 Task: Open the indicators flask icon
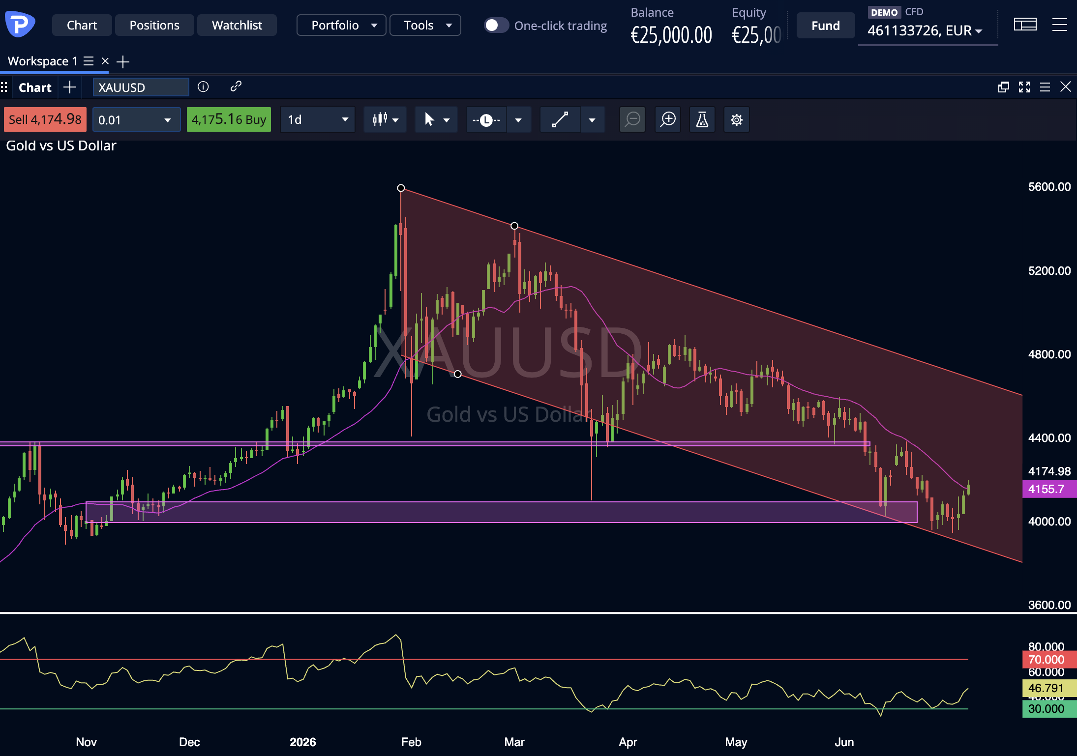(702, 119)
